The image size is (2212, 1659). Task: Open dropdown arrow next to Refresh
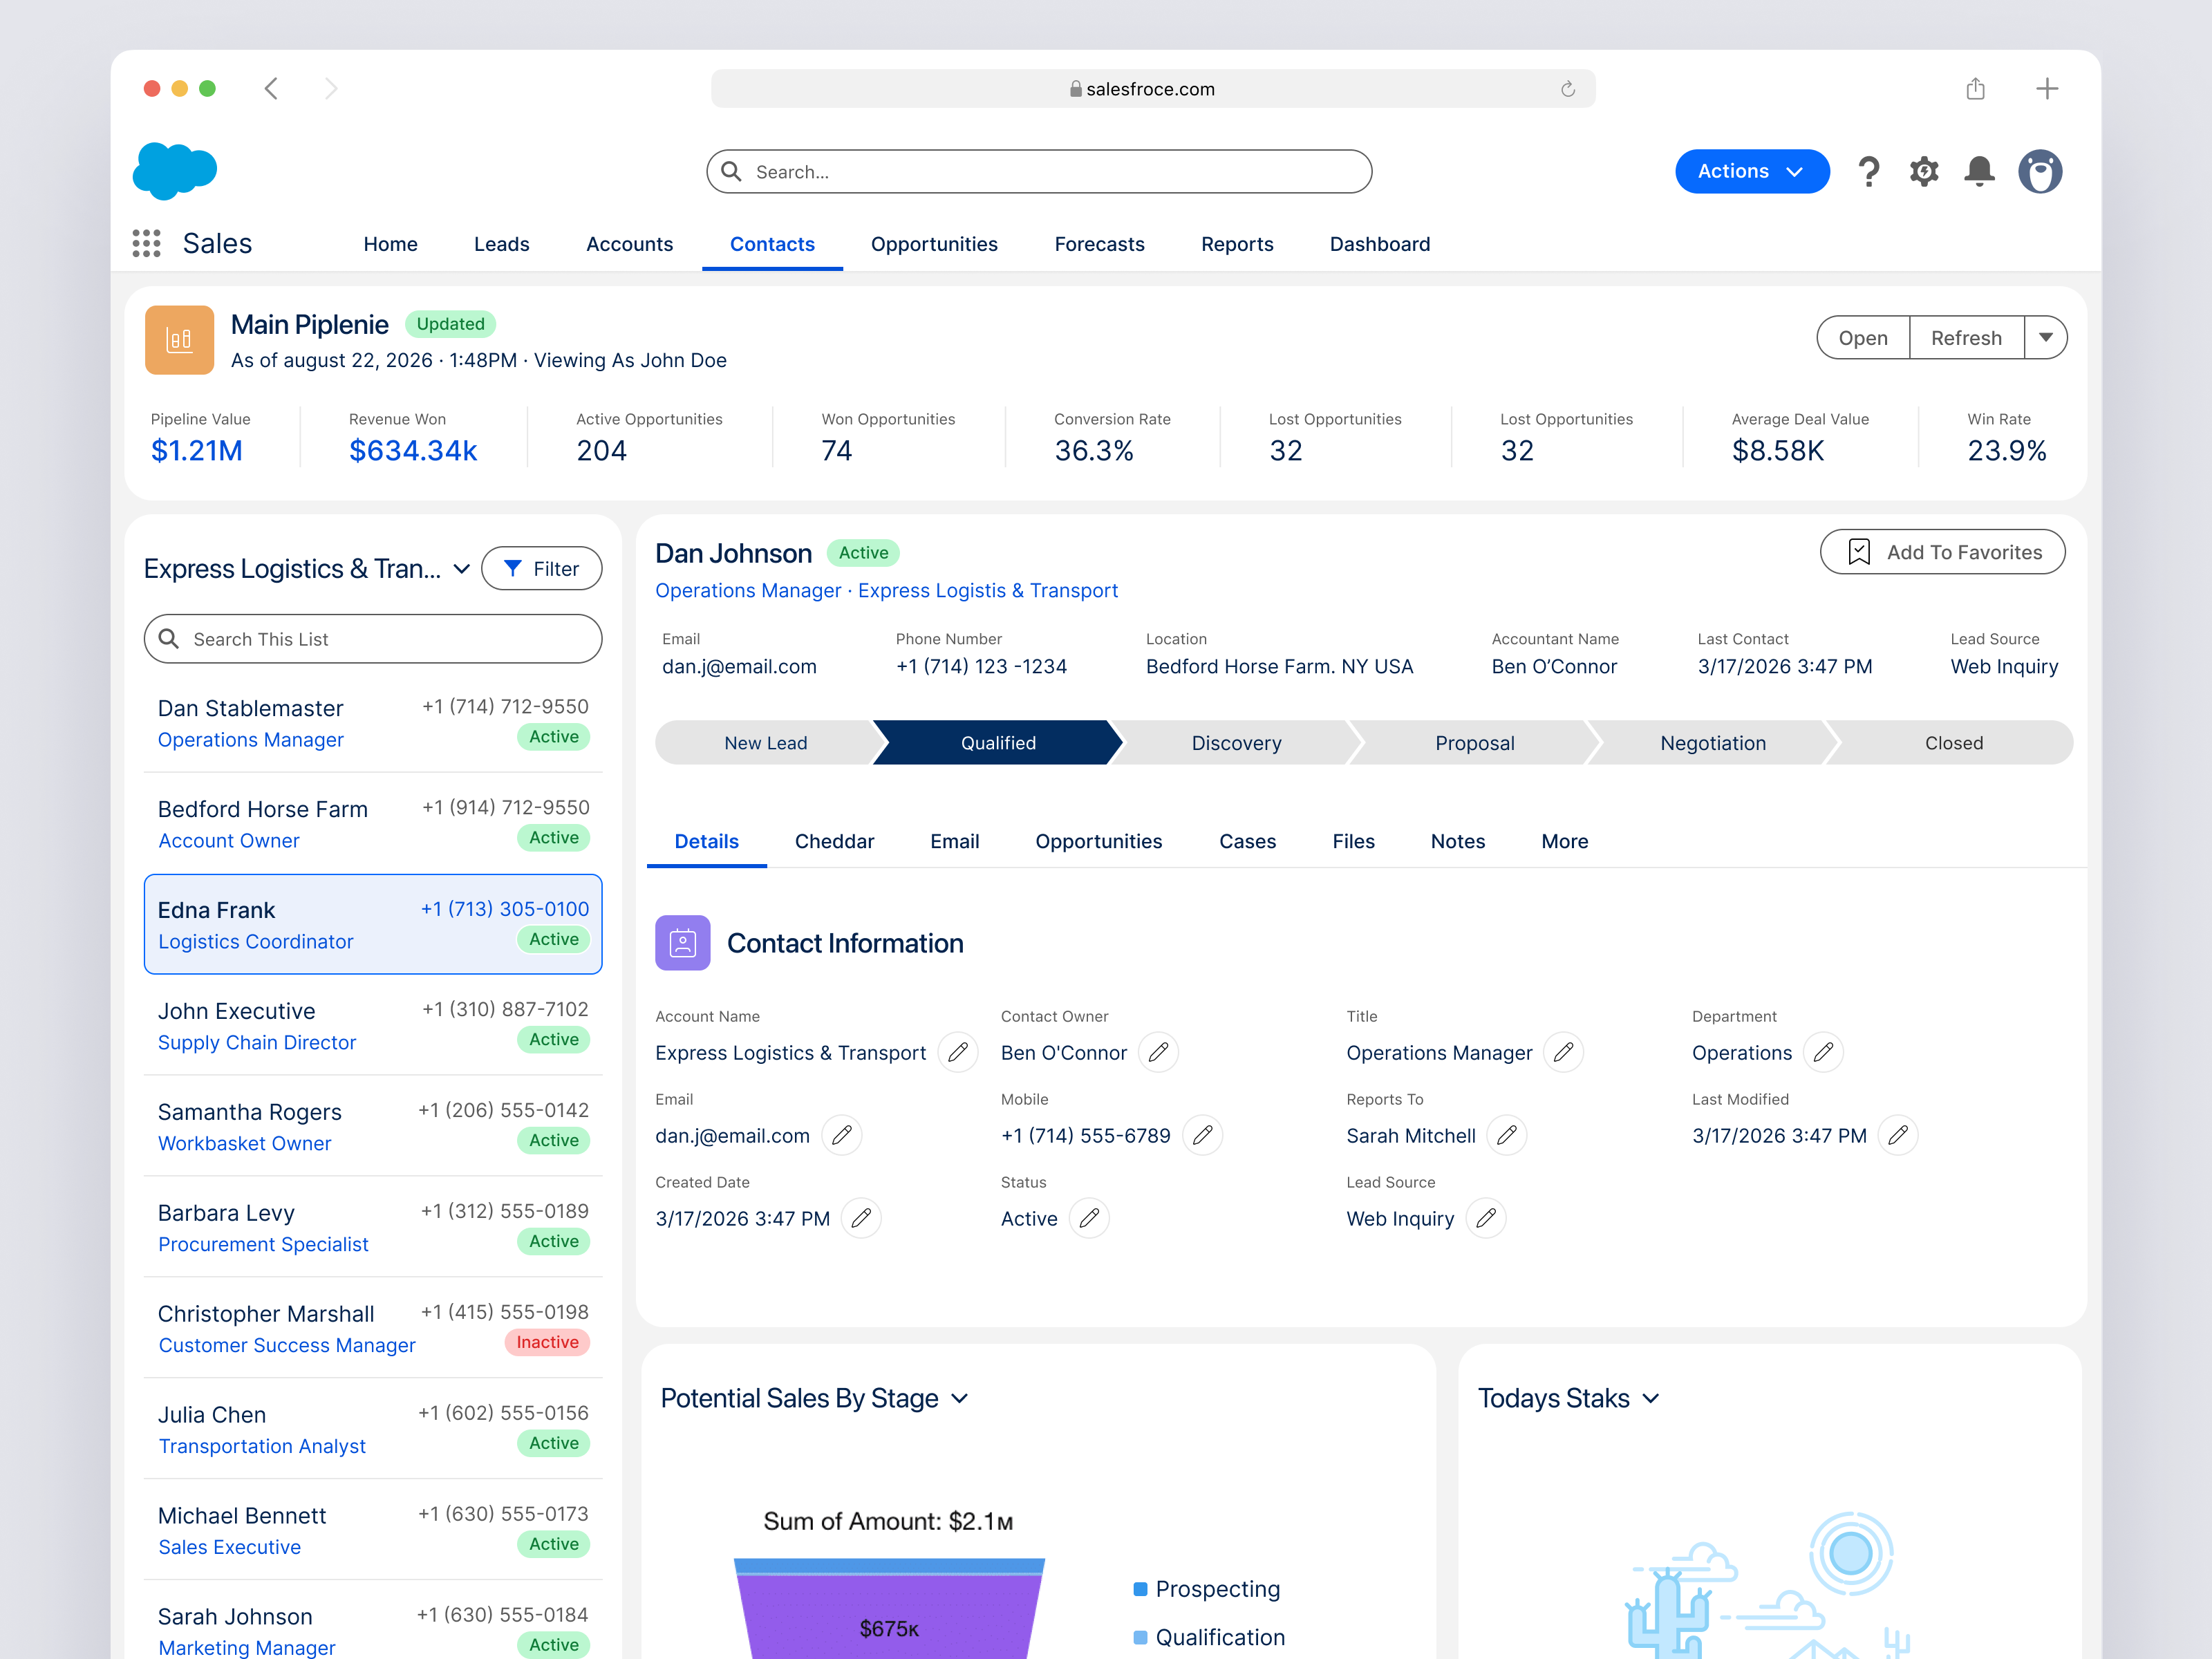(2045, 338)
